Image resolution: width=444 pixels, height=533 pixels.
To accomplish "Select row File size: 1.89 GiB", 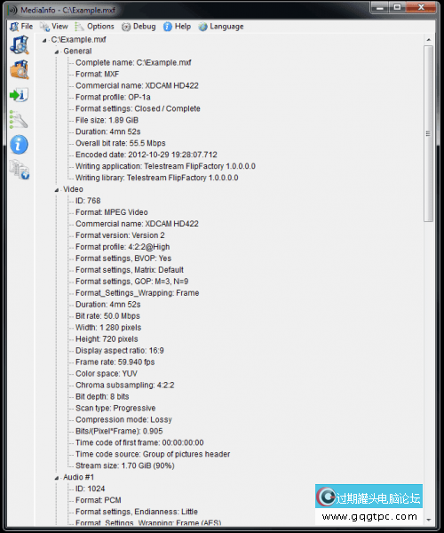I will tap(107, 120).
